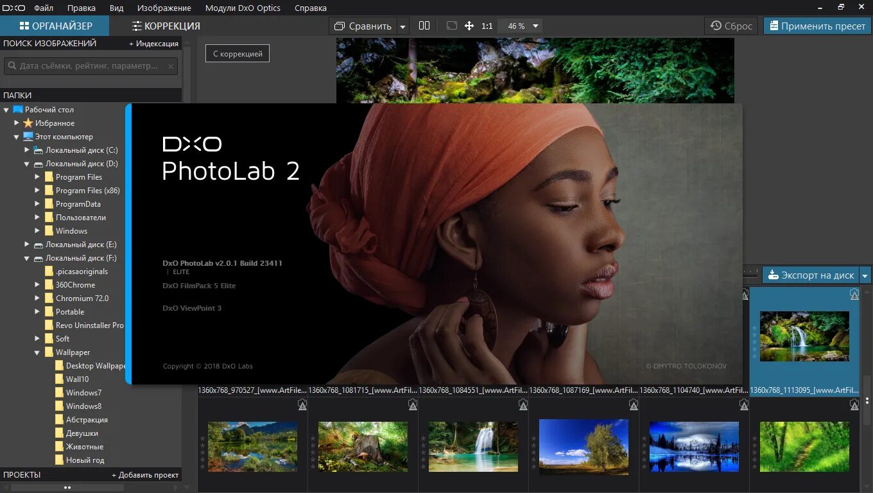Click the three-dot splitter handle on right edge
Screen dimensions: 873x493
tap(867, 401)
